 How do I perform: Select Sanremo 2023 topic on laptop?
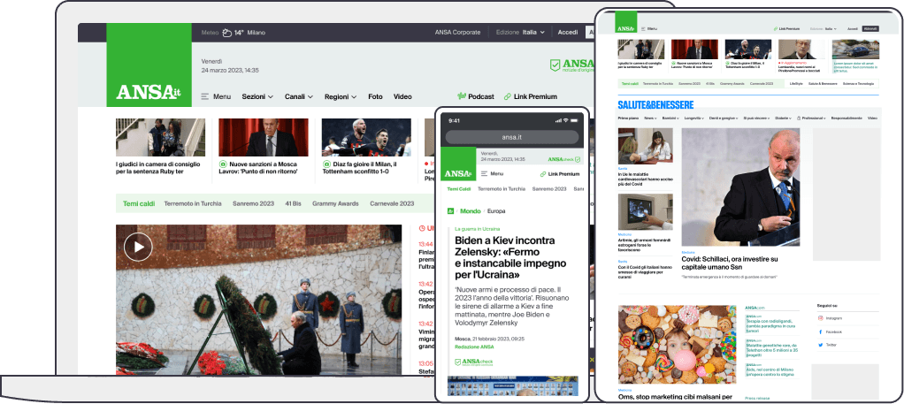tap(253, 203)
